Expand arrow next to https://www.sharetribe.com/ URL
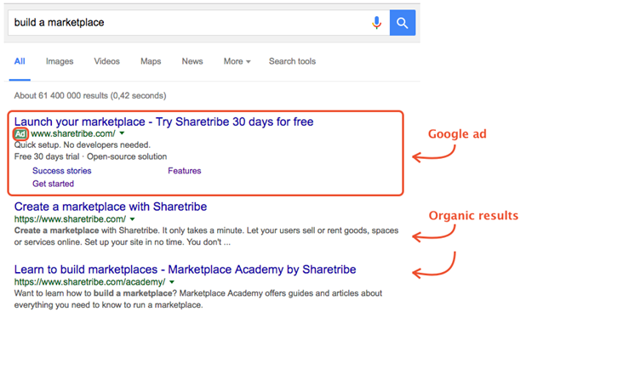Screen dimensions: 629x391 pyautogui.click(x=133, y=219)
